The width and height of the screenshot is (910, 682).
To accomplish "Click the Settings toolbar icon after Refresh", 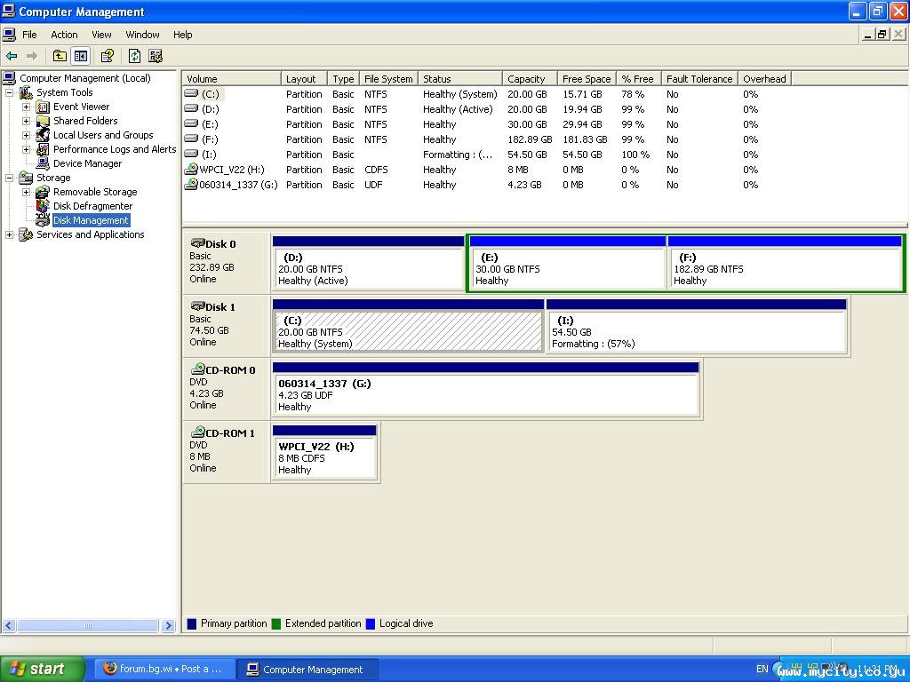I will coord(156,56).
